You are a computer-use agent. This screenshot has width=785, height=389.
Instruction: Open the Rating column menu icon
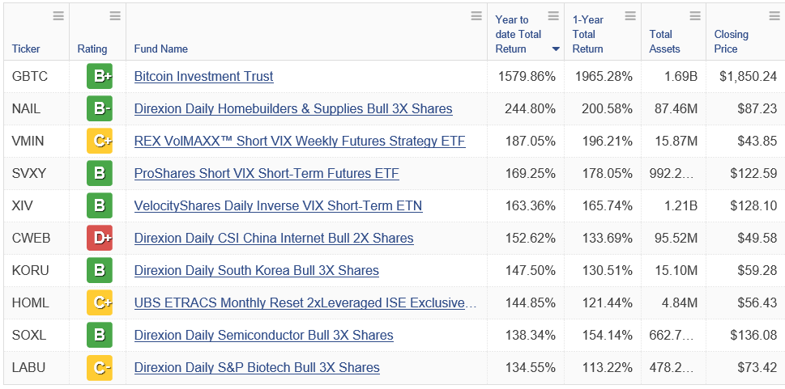tap(115, 16)
